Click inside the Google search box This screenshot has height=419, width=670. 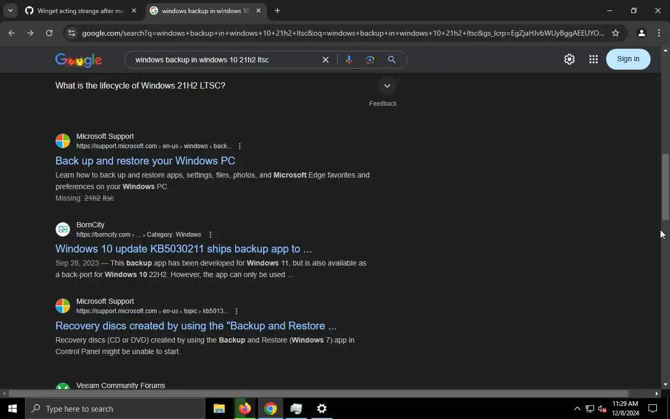coord(225,60)
